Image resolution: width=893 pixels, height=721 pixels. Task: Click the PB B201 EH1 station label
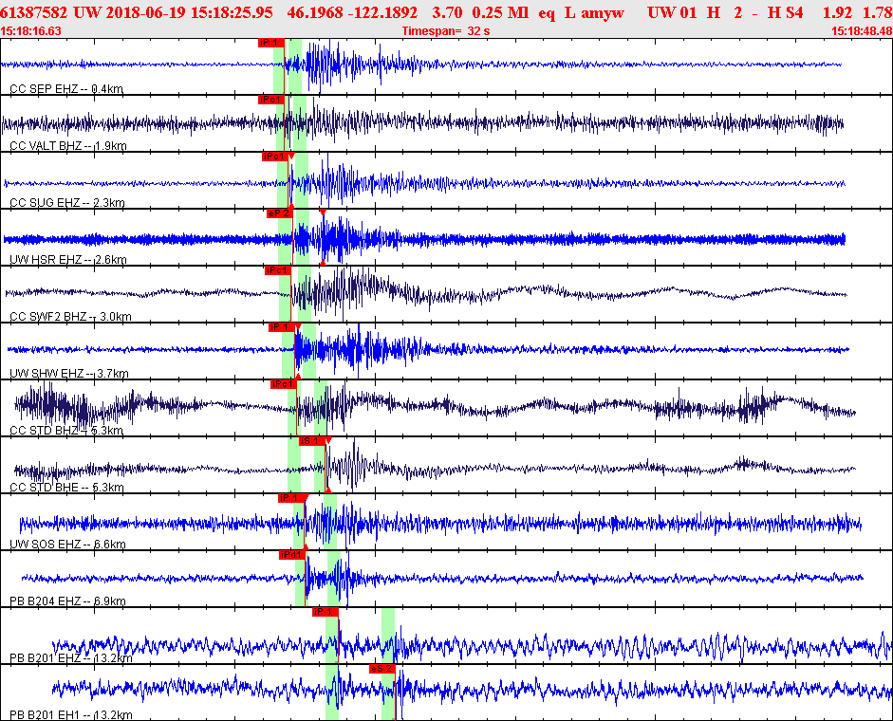70,715
